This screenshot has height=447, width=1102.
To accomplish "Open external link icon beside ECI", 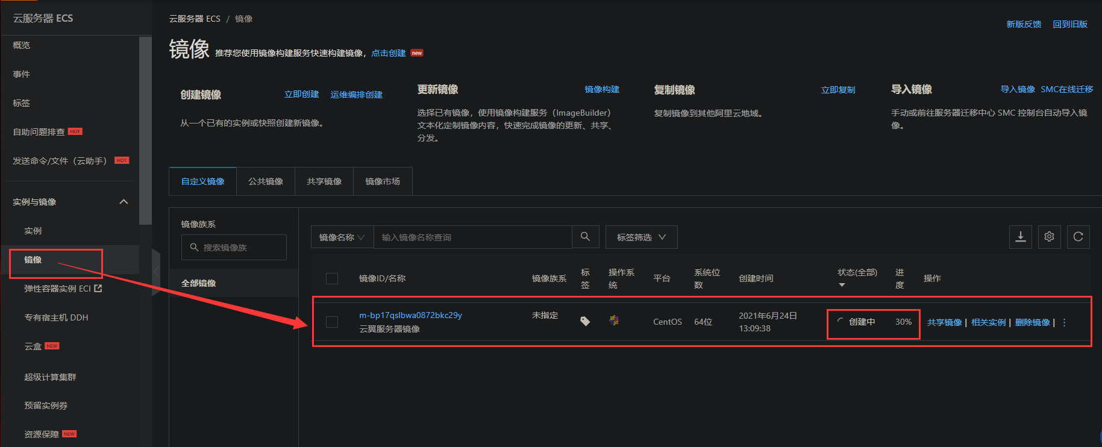I will coord(98,289).
